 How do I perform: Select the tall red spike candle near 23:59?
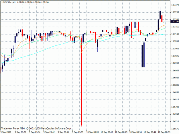pos(81,82)
